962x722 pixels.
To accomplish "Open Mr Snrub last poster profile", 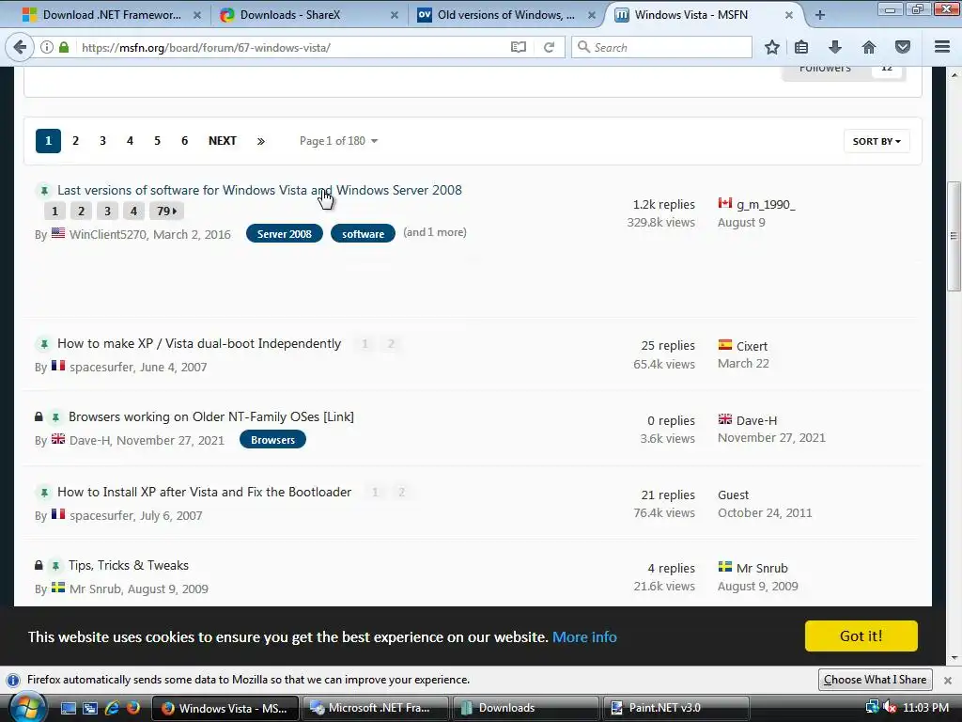I will (x=762, y=569).
